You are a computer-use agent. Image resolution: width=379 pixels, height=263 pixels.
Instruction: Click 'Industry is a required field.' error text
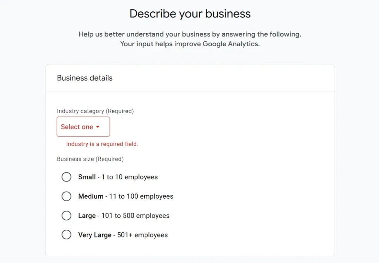tap(102, 144)
